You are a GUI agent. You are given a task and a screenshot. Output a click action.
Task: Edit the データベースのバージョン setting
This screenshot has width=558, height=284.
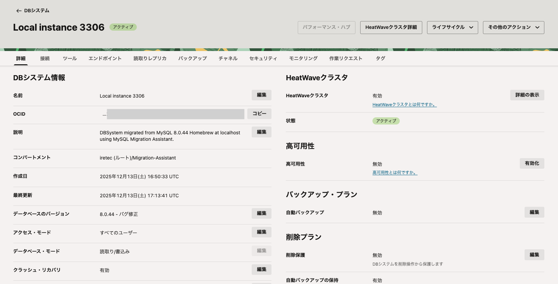pyautogui.click(x=261, y=214)
